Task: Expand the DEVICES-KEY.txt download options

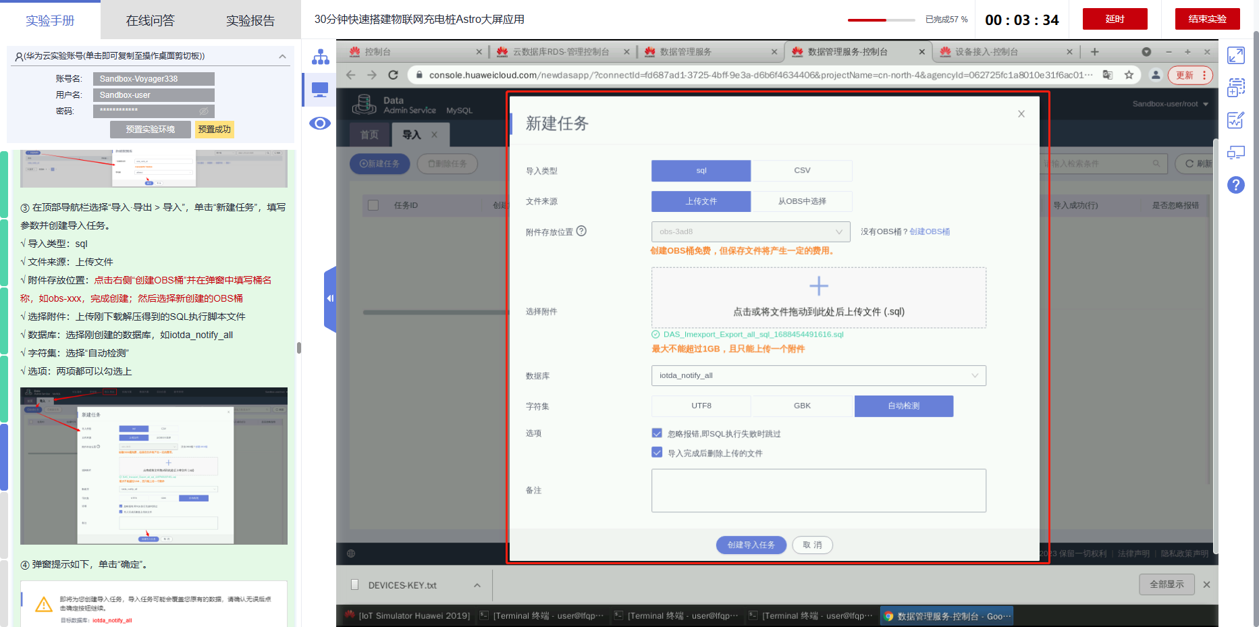Action: click(477, 585)
